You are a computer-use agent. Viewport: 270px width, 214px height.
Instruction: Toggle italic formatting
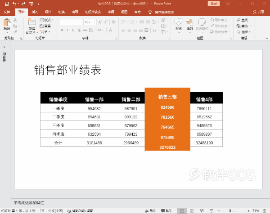[x=67, y=30]
